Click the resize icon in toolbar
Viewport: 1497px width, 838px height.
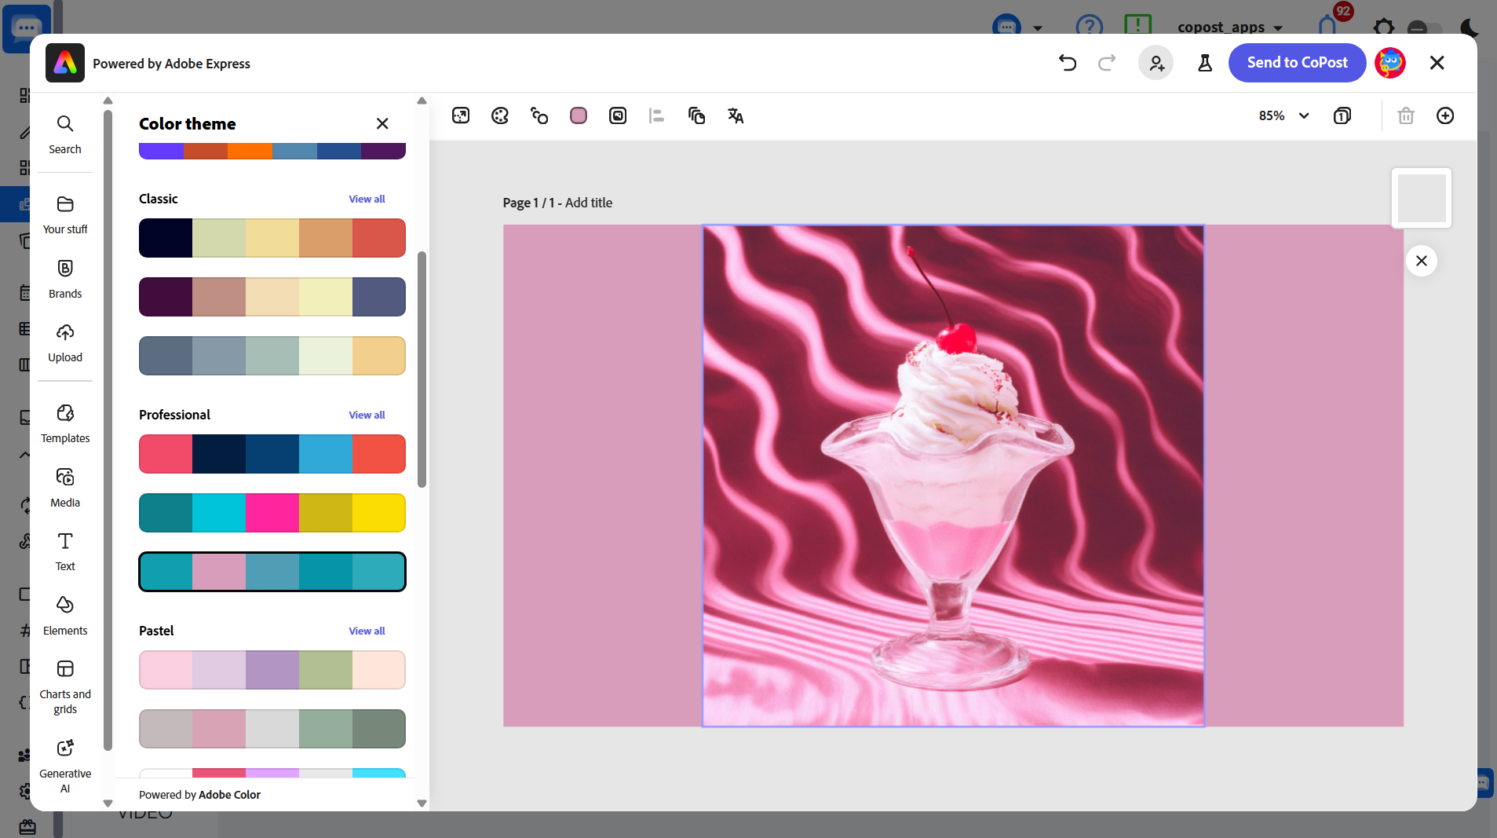tap(461, 116)
